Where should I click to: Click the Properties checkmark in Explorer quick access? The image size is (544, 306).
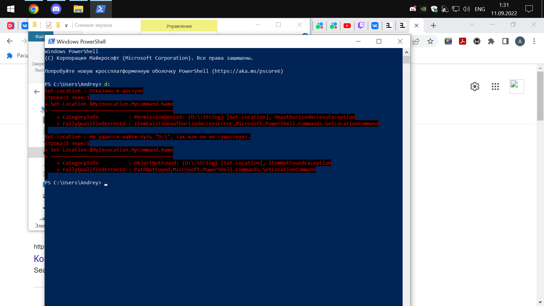[49, 25]
